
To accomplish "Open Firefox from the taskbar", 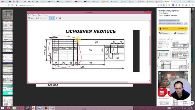I will [x=8, y=108].
